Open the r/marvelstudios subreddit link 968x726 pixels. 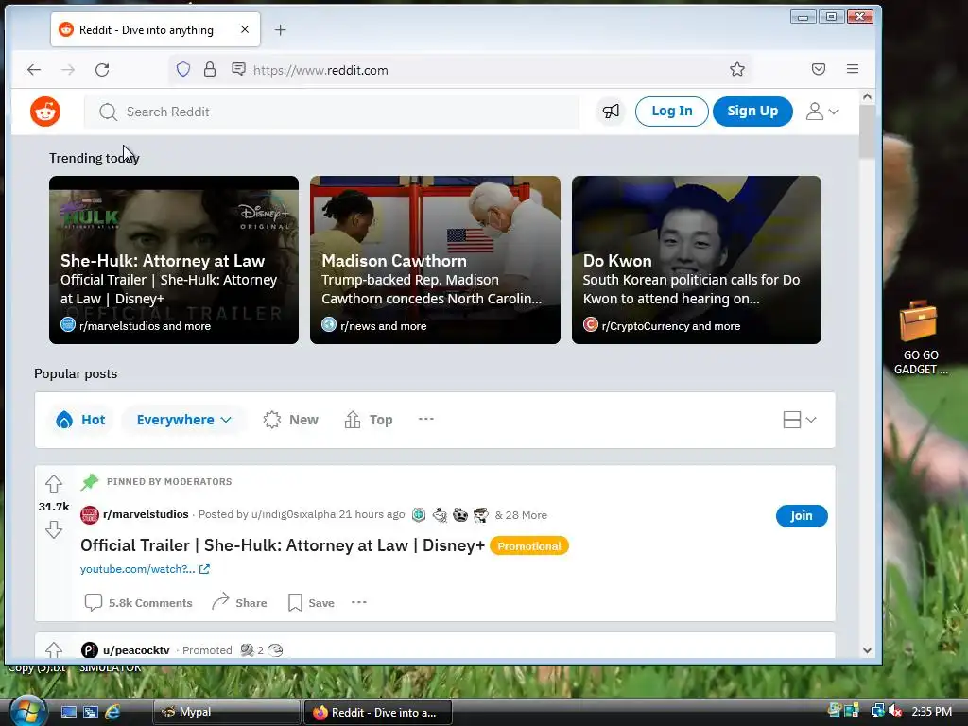pyautogui.click(x=146, y=514)
